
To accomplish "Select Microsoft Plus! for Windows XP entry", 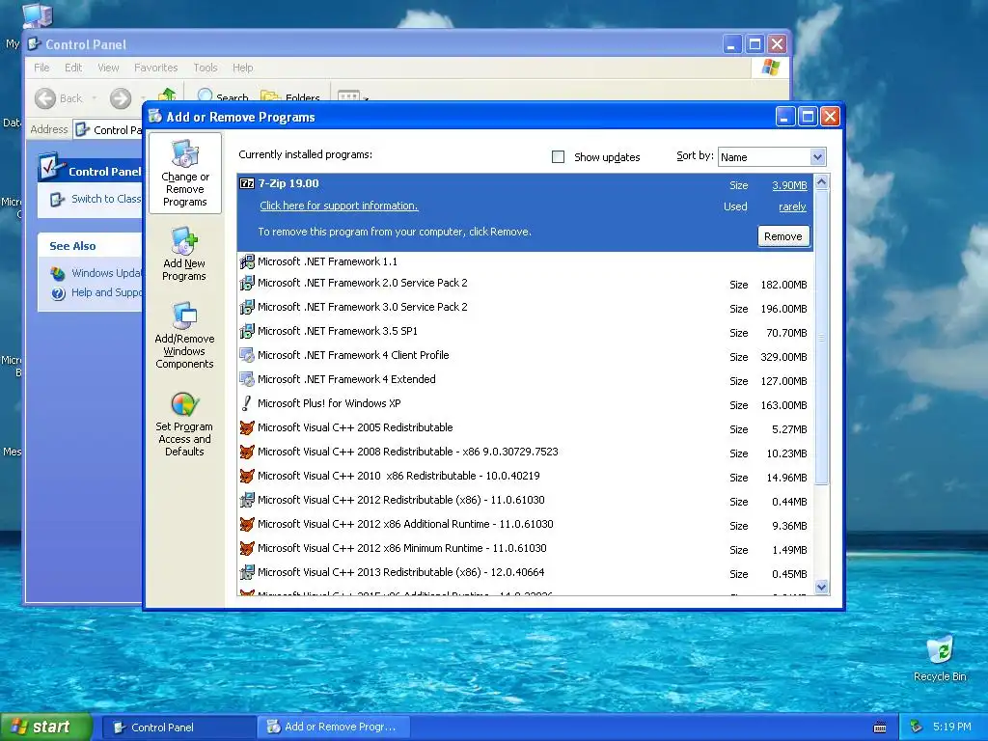I will (525, 404).
